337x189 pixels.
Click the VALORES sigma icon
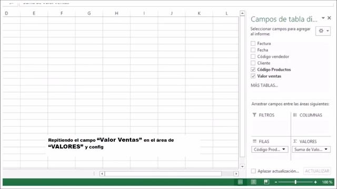(x=295, y=141)
